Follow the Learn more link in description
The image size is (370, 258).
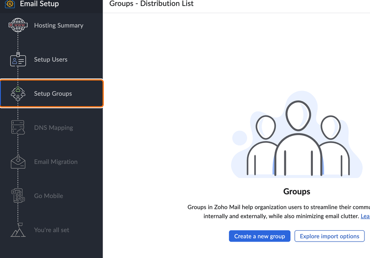[365, 216]
